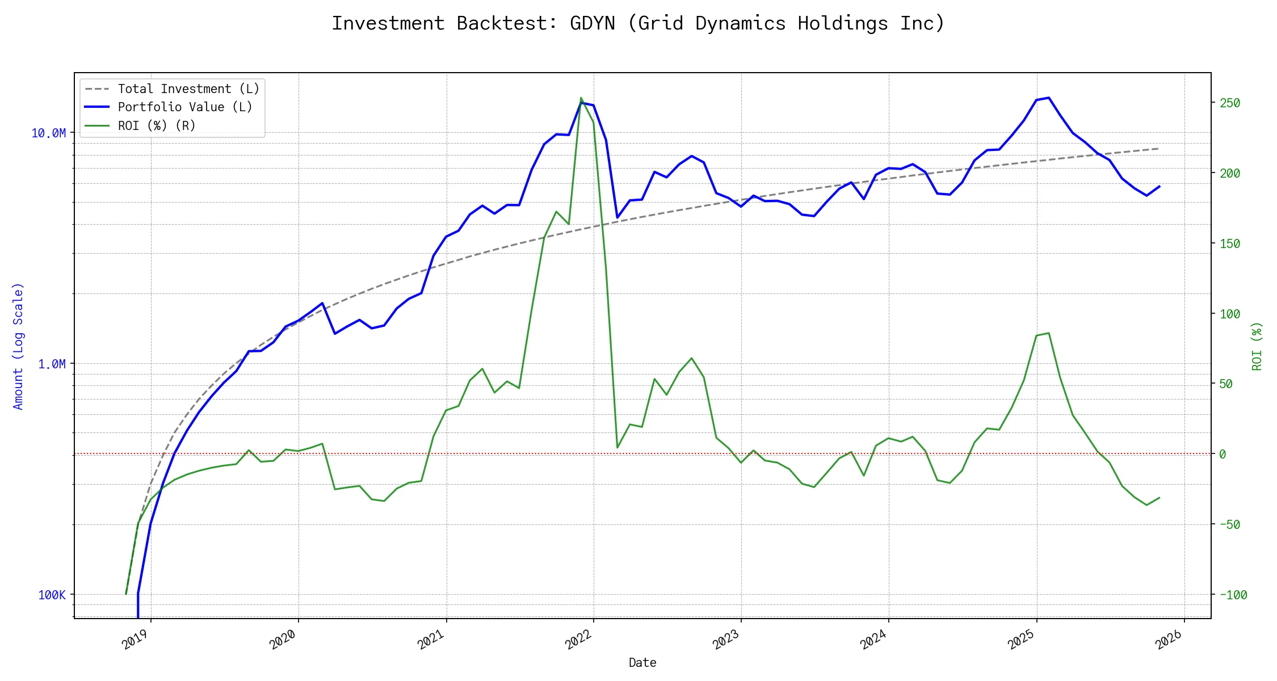
Task: Click the chart title text
Action: (x=638, y=23)
